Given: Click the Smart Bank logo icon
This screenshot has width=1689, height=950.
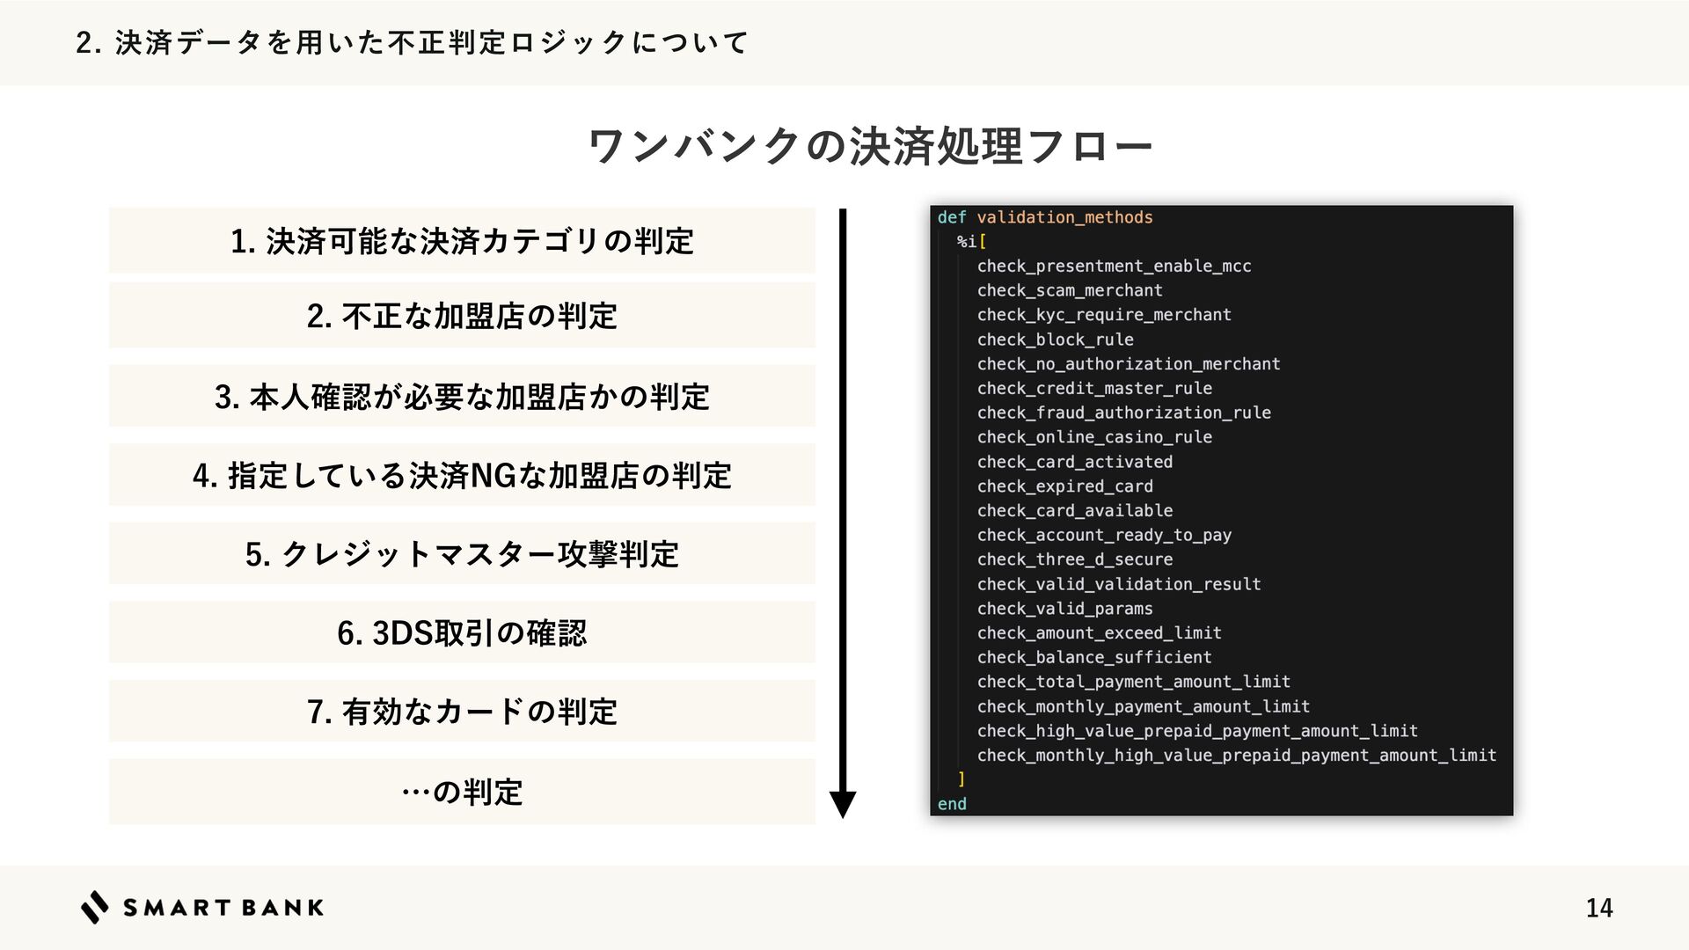Looking at the screenshot, I should click(x=95, y=907).
